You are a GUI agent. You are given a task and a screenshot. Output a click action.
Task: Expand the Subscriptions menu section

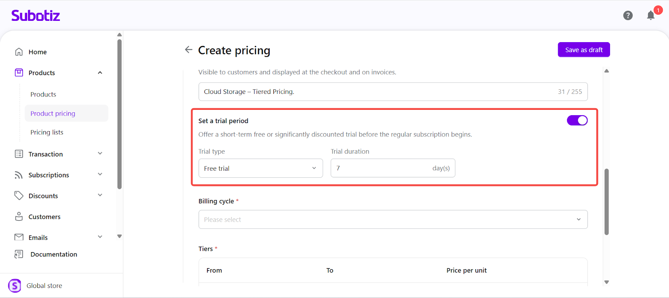pyautogui.click(x=100, y=174)
